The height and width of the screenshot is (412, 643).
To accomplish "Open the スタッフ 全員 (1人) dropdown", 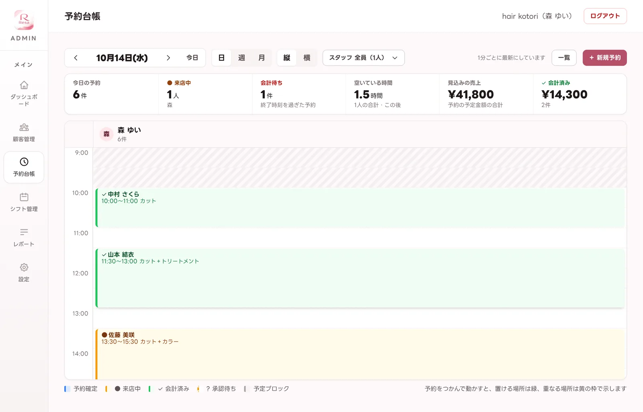I will [x=363, y=58].
